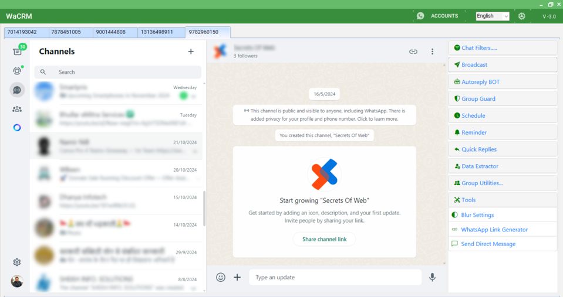Expand the Group Utilities menu
The height and width of the screenshot is (297, 563).
point(503,183)
